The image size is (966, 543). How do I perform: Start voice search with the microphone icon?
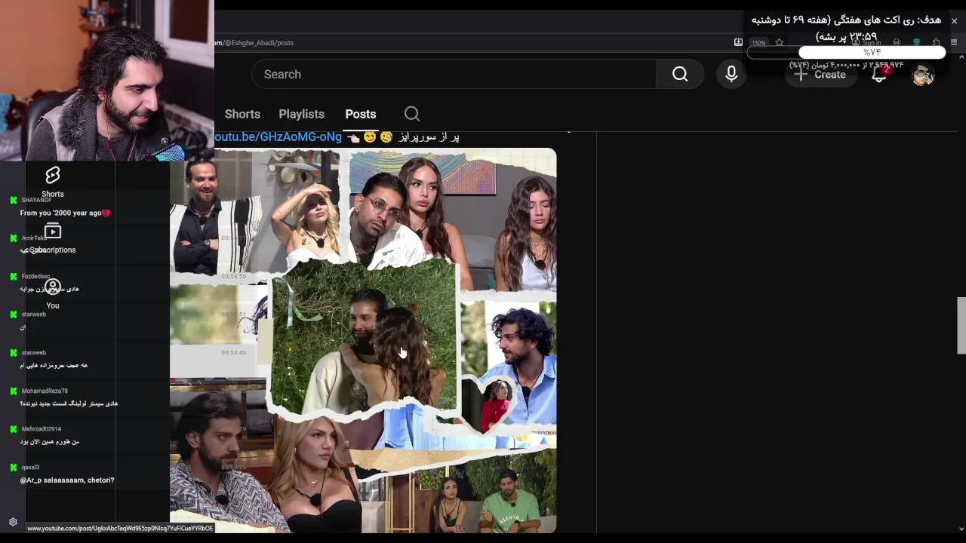[x=731, y=74]
